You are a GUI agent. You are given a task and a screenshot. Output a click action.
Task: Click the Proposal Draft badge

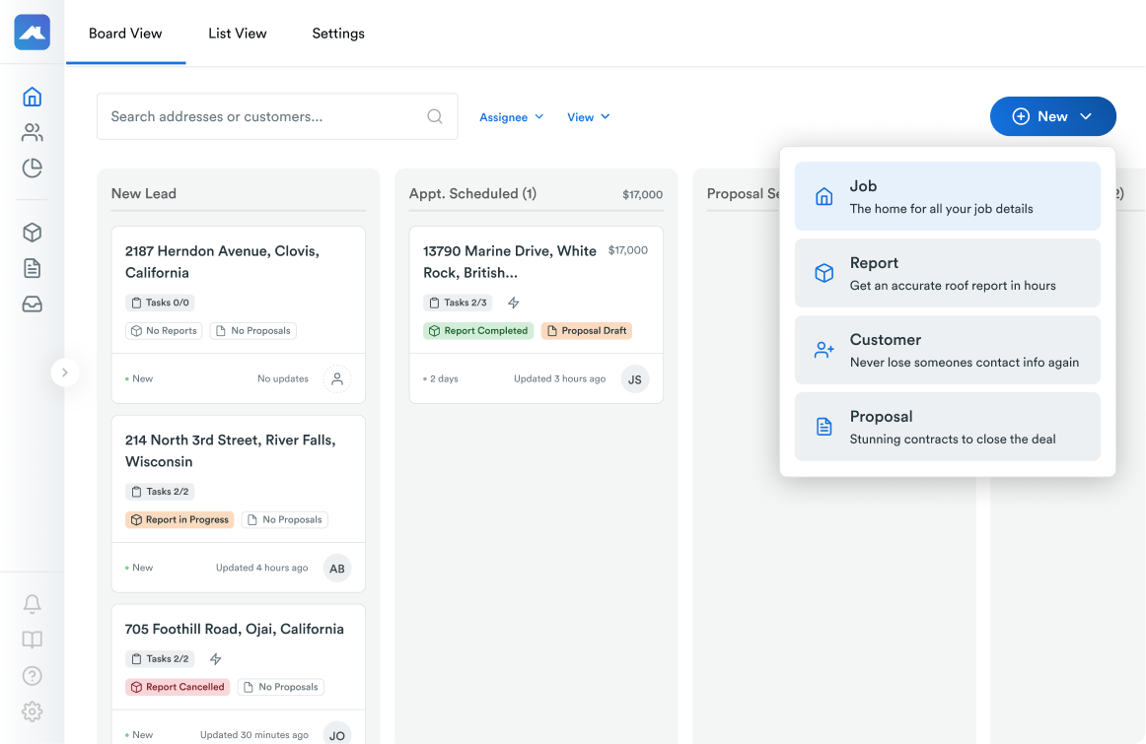(x=587, y=331)
